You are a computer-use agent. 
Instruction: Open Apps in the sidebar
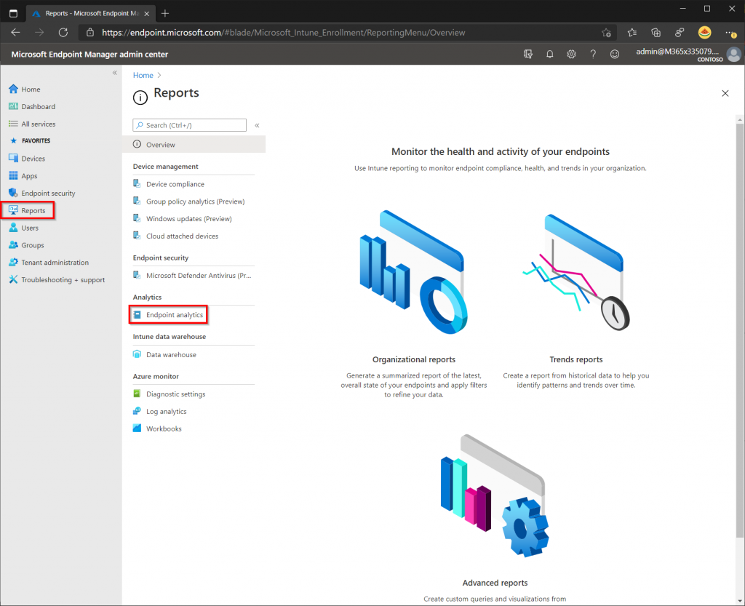coord(23,176)
